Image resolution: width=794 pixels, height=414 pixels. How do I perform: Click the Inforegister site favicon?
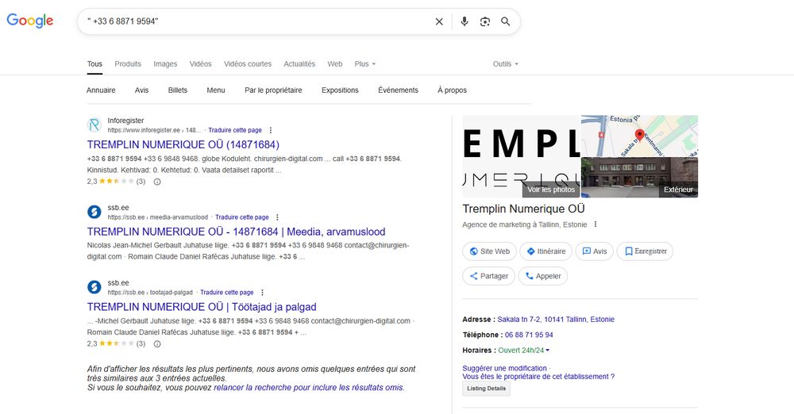[x=94, y=125]
